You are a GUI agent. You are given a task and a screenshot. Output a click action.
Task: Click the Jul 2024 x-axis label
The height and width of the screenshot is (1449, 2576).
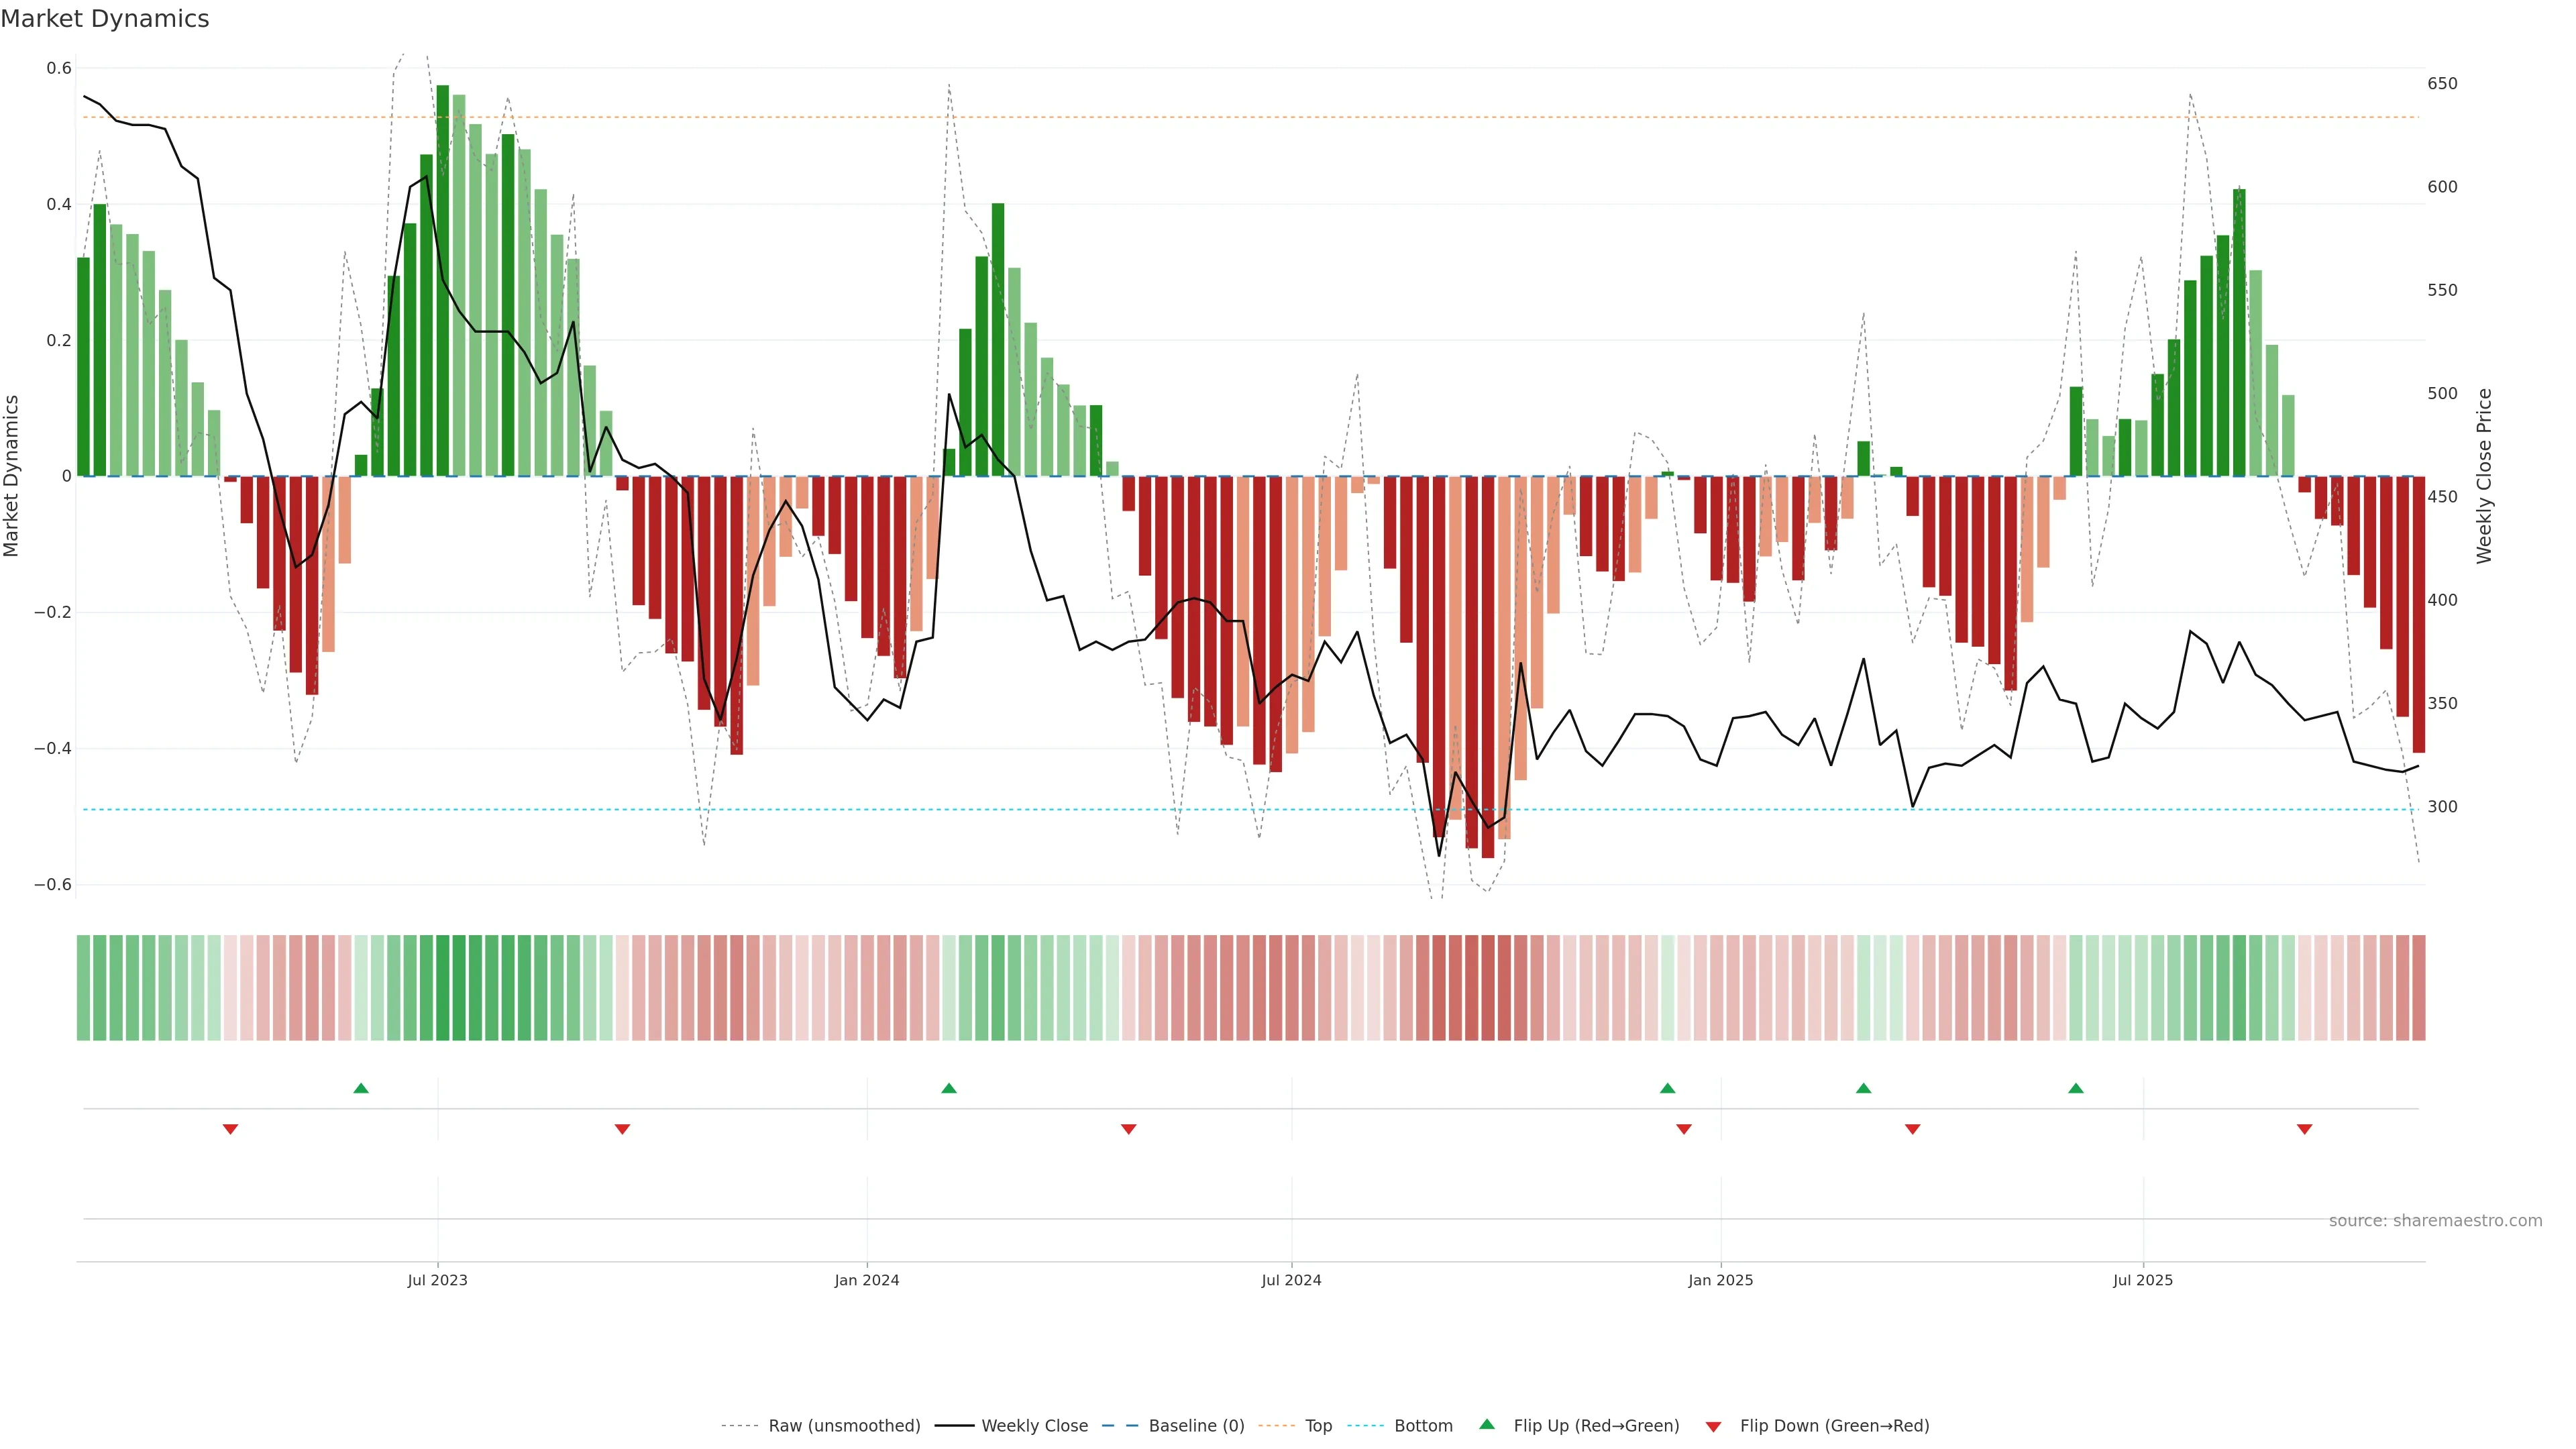point(1291,1280)
